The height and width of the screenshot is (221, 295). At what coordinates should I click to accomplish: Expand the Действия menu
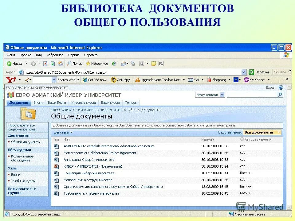pos(61,132)
